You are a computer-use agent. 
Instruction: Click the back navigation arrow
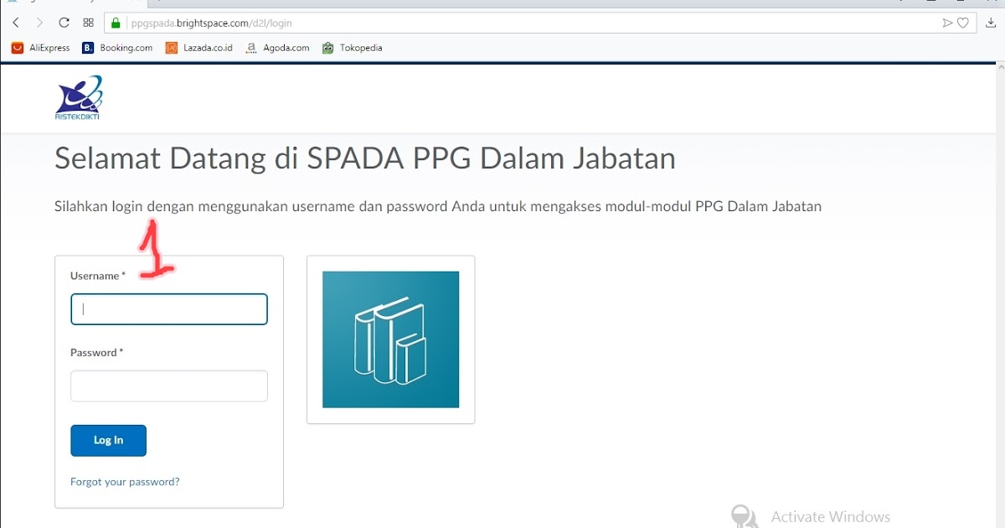[15, 23]
